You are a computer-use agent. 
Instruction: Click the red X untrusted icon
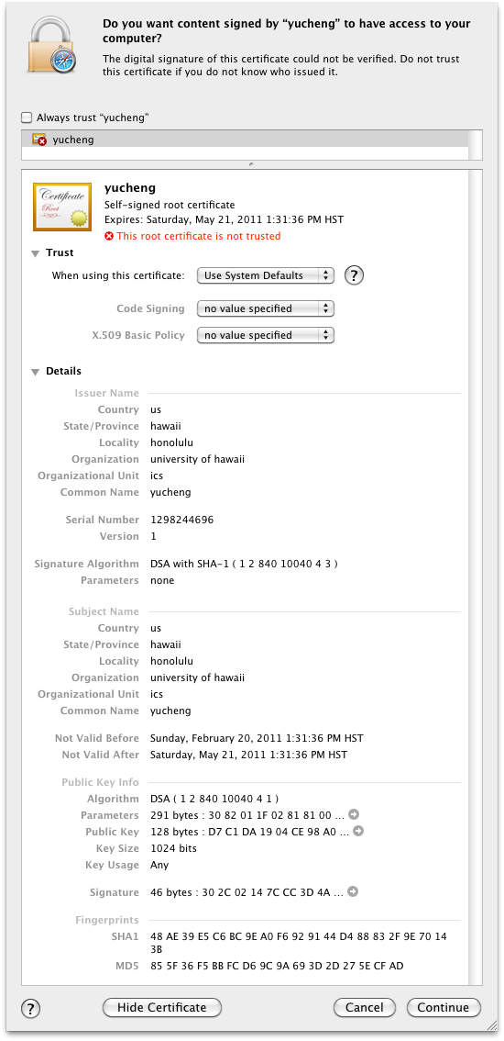tap(109, 236)
